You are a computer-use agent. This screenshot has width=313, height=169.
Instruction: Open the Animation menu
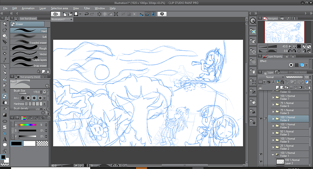pos(28,8)
